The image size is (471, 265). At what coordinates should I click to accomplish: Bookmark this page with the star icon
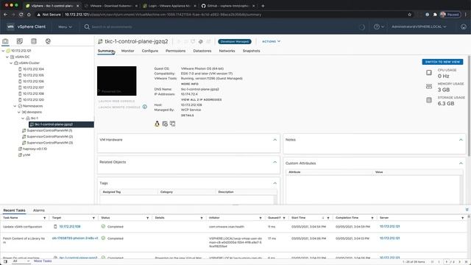409,15
